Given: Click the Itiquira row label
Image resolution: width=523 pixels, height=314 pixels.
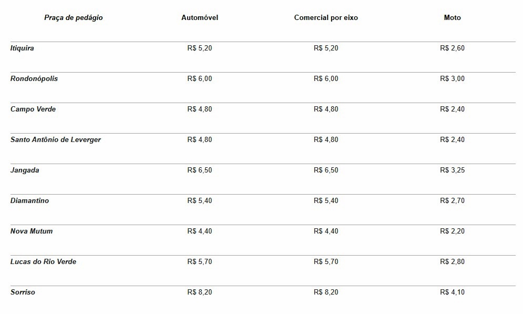Looking at the screenshot, I should [22, 48].
